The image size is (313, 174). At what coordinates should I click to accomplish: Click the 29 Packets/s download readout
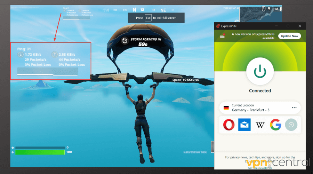click(35, 60)
